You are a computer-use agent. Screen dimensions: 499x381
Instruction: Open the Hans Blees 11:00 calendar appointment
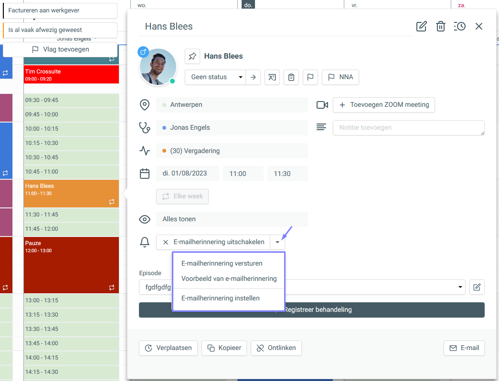(71, 194)
